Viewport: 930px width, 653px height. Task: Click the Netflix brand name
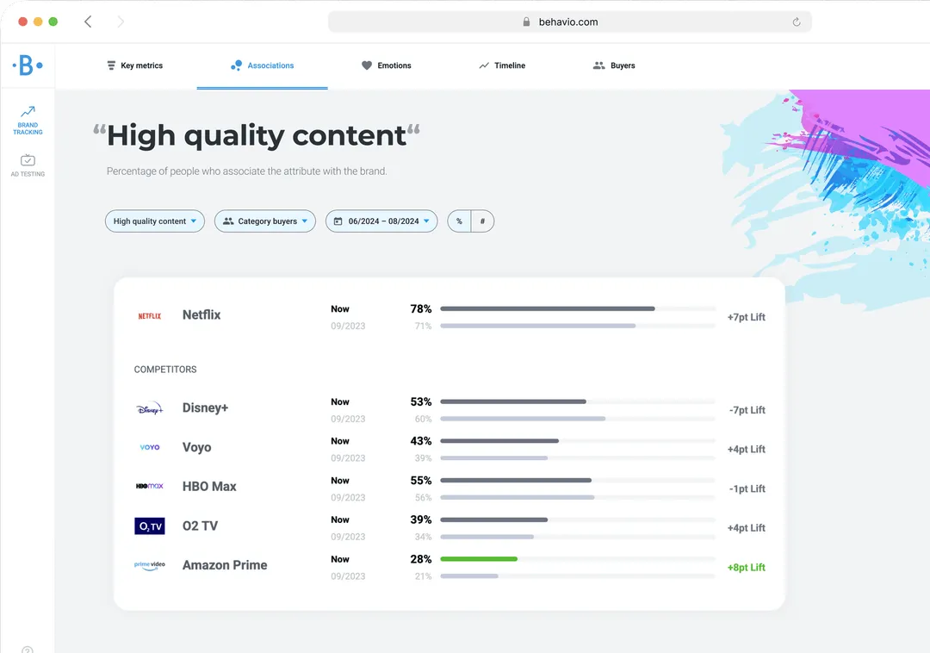pos(201,315)
